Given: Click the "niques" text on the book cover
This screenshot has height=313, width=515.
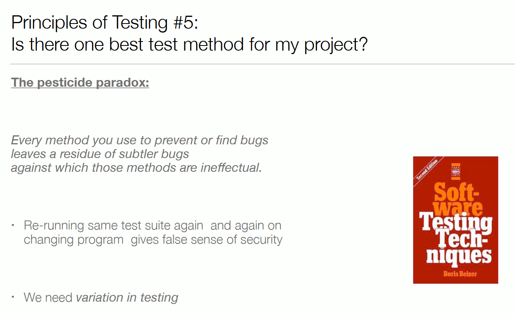Looking at the screenshot, I should pos(459,255).
